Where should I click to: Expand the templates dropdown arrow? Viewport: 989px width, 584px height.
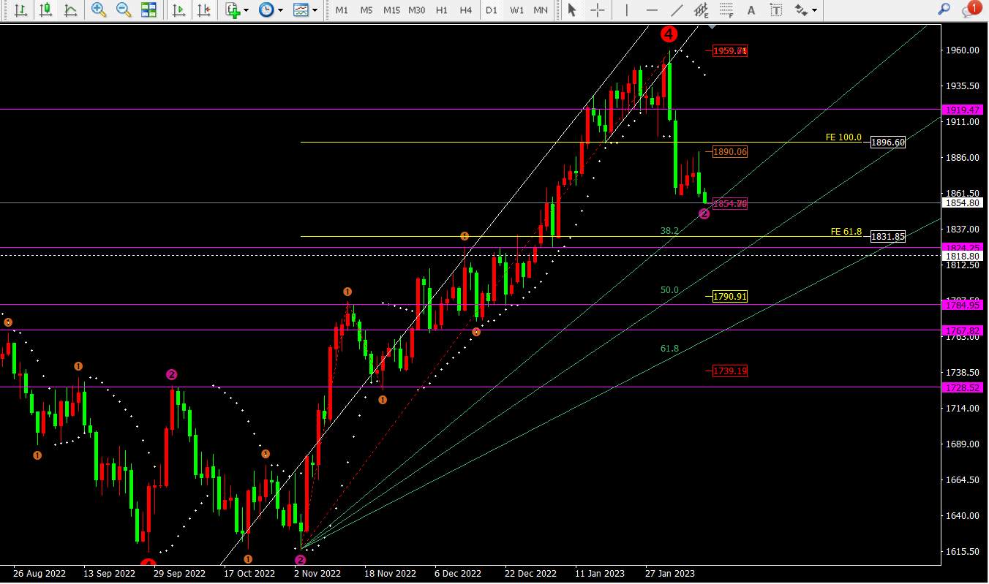[x=315, y=10]
